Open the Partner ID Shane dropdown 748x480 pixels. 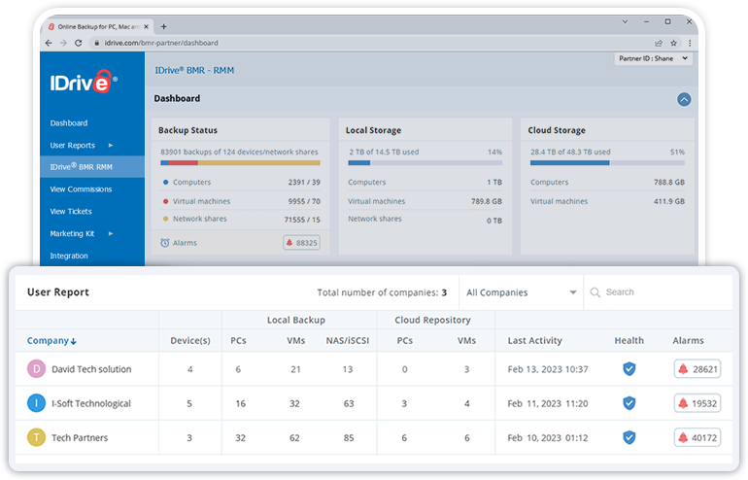(x=654, y=59)
